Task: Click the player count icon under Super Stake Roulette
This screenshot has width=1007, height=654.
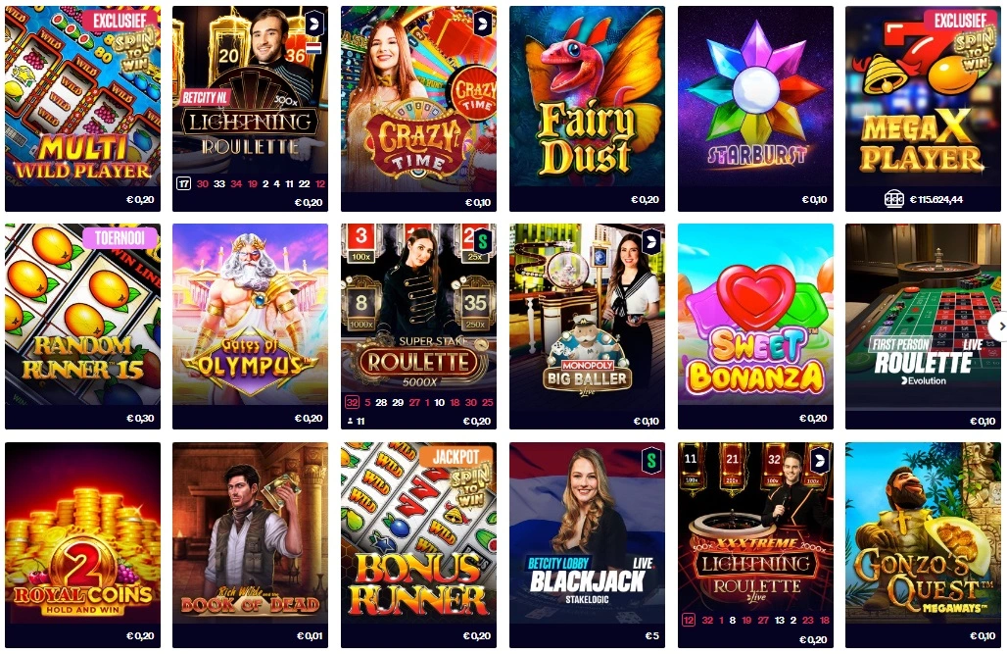Action: (351, 422)
